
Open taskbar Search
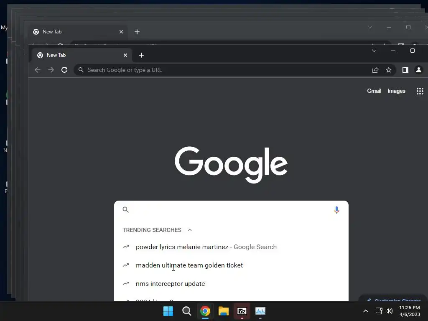pos(187,311)
